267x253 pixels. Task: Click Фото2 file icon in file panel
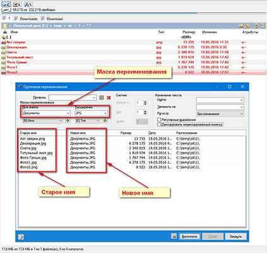click(x=4, y=73)
